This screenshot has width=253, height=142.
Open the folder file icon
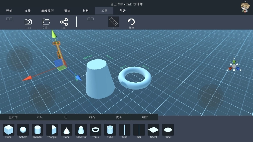(x=46, y=22)
